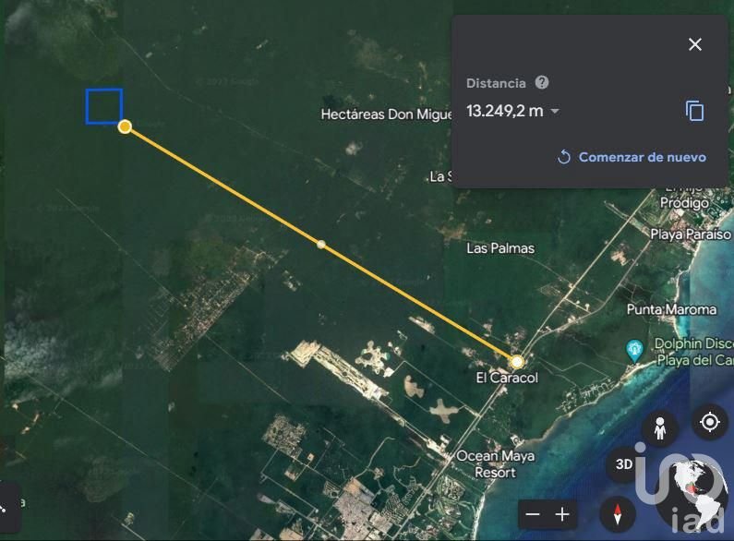Image resolution: width=734 pixels, height=541 pixels.
Task: Select the end point near El Caracol
Action: (x=517, y=362)
